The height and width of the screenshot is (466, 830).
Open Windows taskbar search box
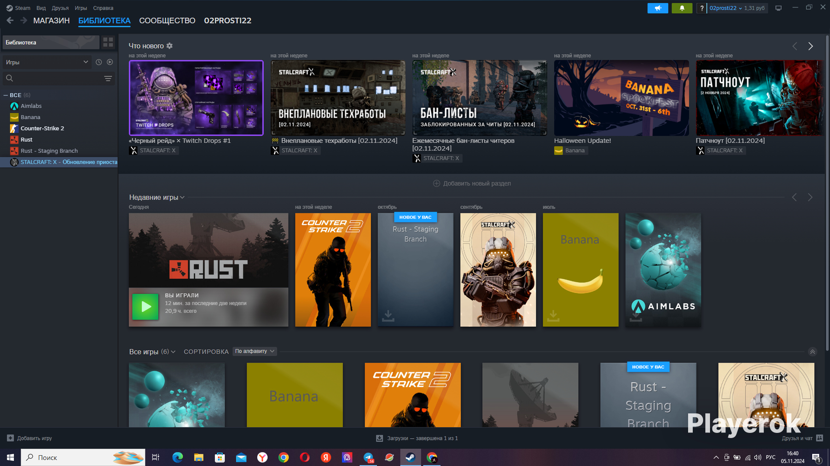[83, 458]
